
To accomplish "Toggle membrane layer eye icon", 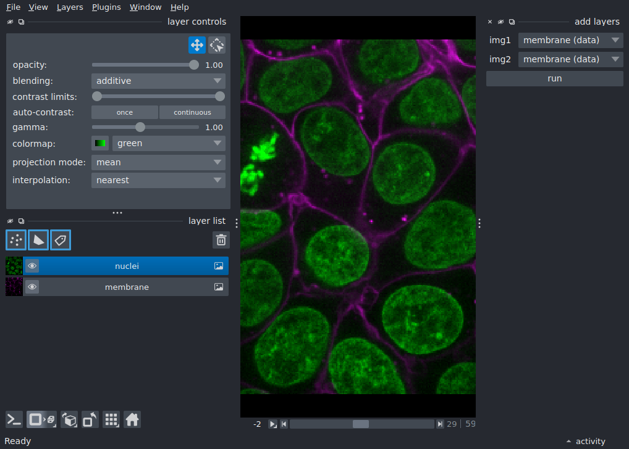I will (x=32, y=287).
